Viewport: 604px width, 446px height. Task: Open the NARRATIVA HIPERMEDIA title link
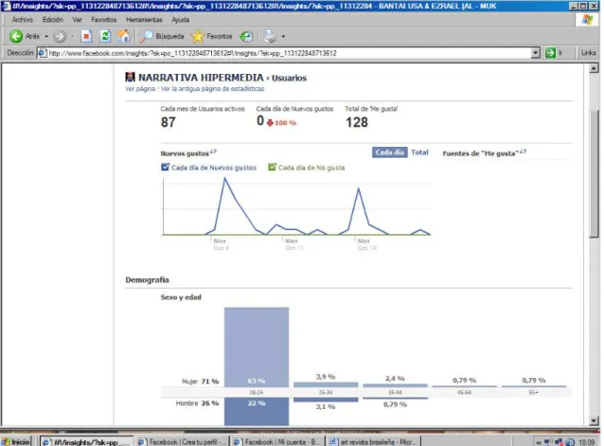coord(201,78)
